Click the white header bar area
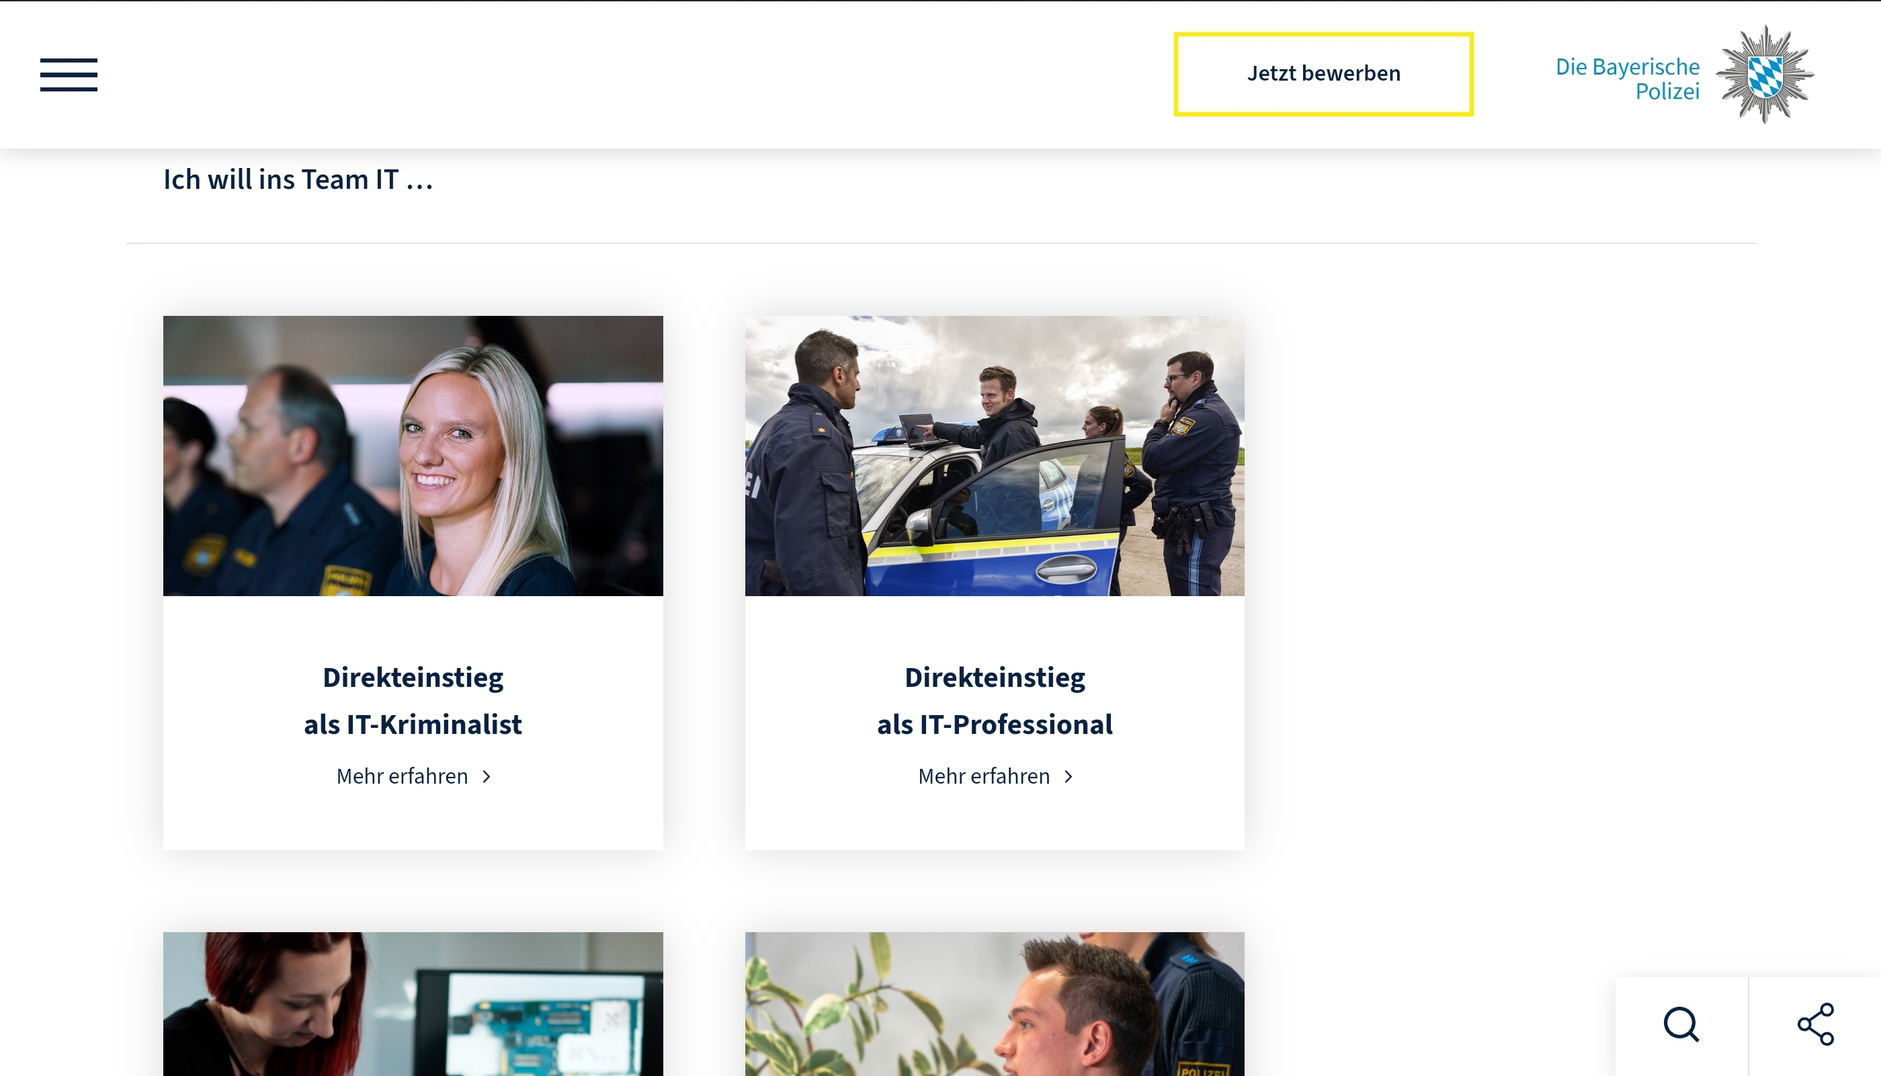The image size is (1881, 1076). (x=628, y=74)
